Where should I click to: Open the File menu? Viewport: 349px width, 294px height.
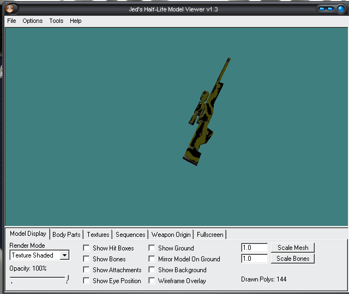pyautogui.click(x=11, y=21)
